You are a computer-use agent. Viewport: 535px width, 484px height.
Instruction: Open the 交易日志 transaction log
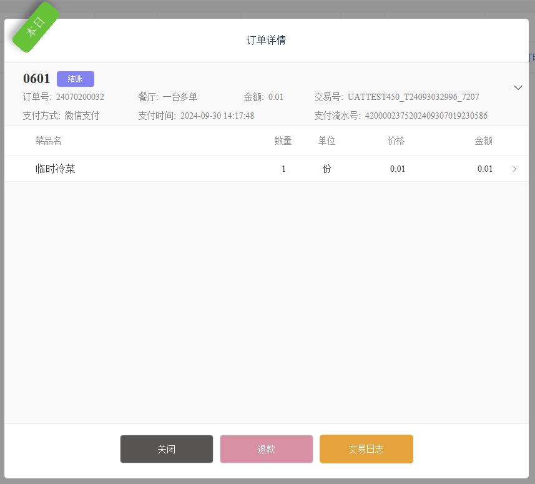coord(366,449)
